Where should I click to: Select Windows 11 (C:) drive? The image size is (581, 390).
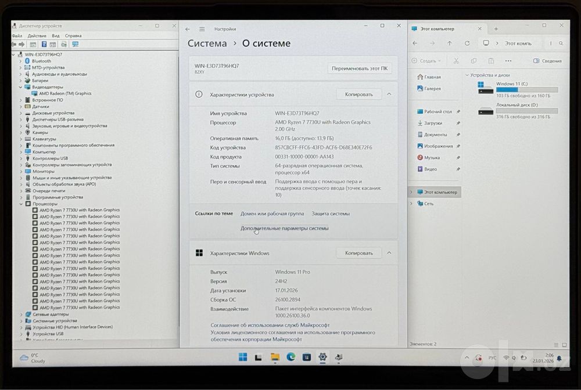point(518,89)
